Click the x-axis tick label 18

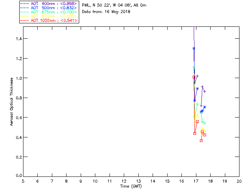(x=210, y=181)
